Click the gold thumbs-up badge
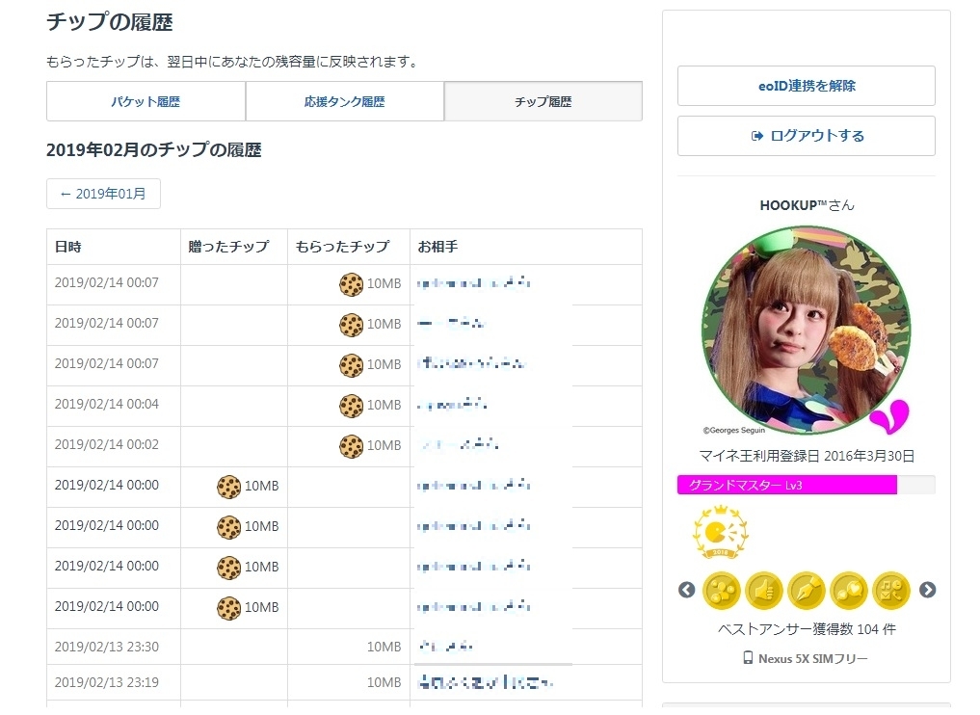Viewport: 980px width, 715px height. (x=764, y=590)
